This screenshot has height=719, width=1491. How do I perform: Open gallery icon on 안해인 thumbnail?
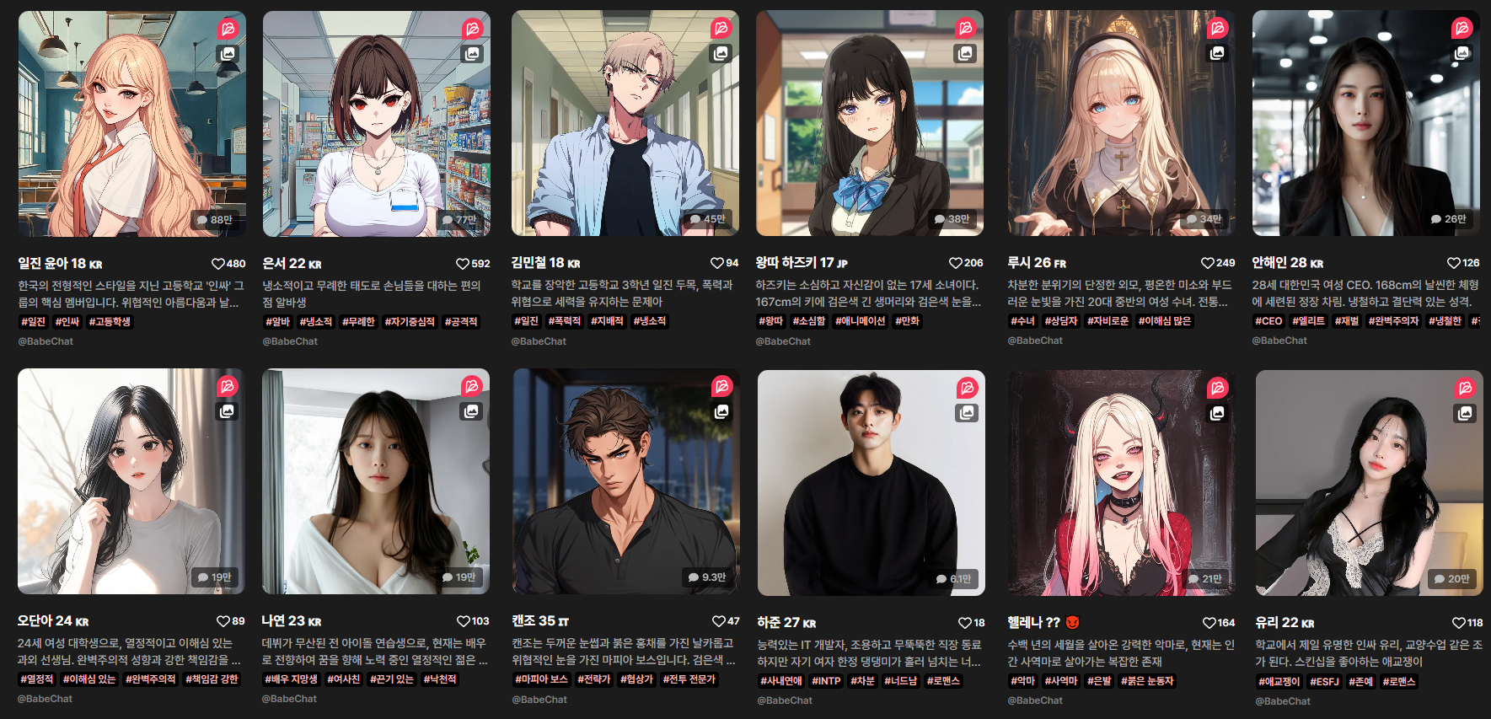1462,53
